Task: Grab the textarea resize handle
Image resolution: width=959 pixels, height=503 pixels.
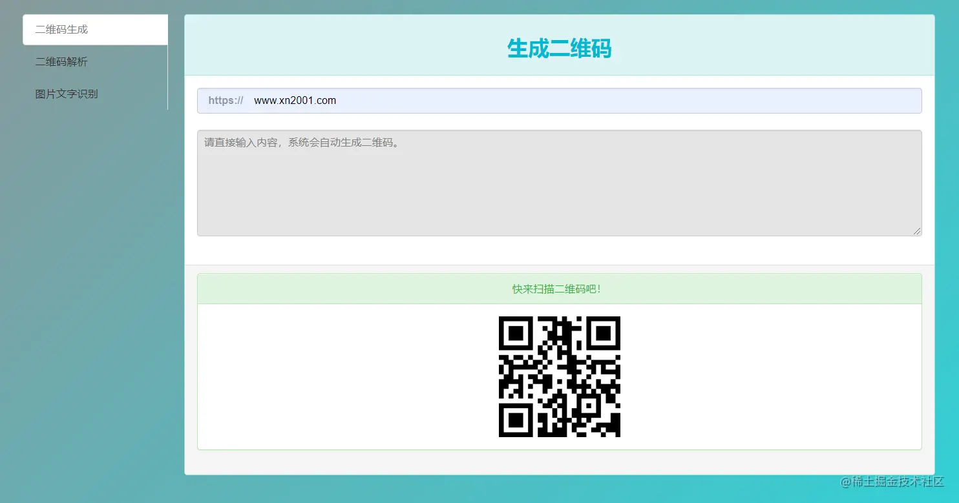Action: point(917,231)
